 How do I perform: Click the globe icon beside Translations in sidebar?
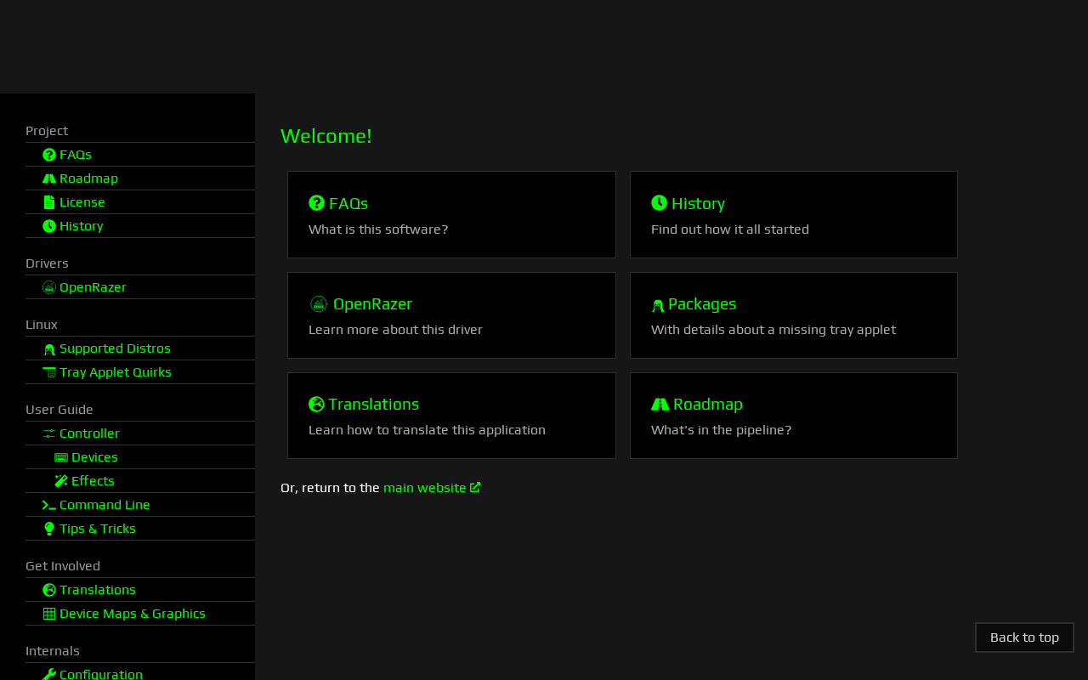click(x=49, y=590)
